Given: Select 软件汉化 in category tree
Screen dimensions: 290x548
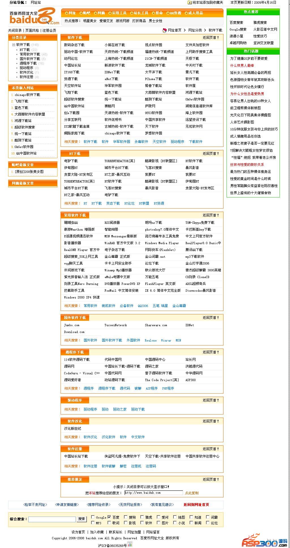Looking at the screenshot, I should coord(26,72).
